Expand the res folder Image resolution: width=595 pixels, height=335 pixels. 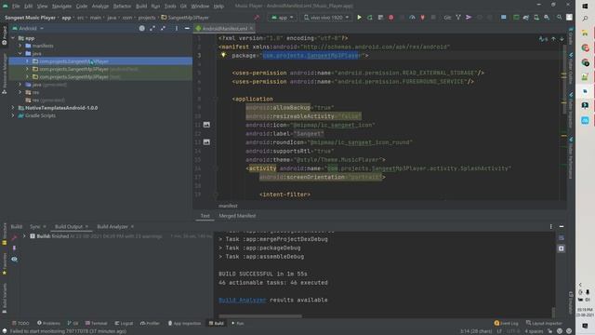[x=20, y=92]
